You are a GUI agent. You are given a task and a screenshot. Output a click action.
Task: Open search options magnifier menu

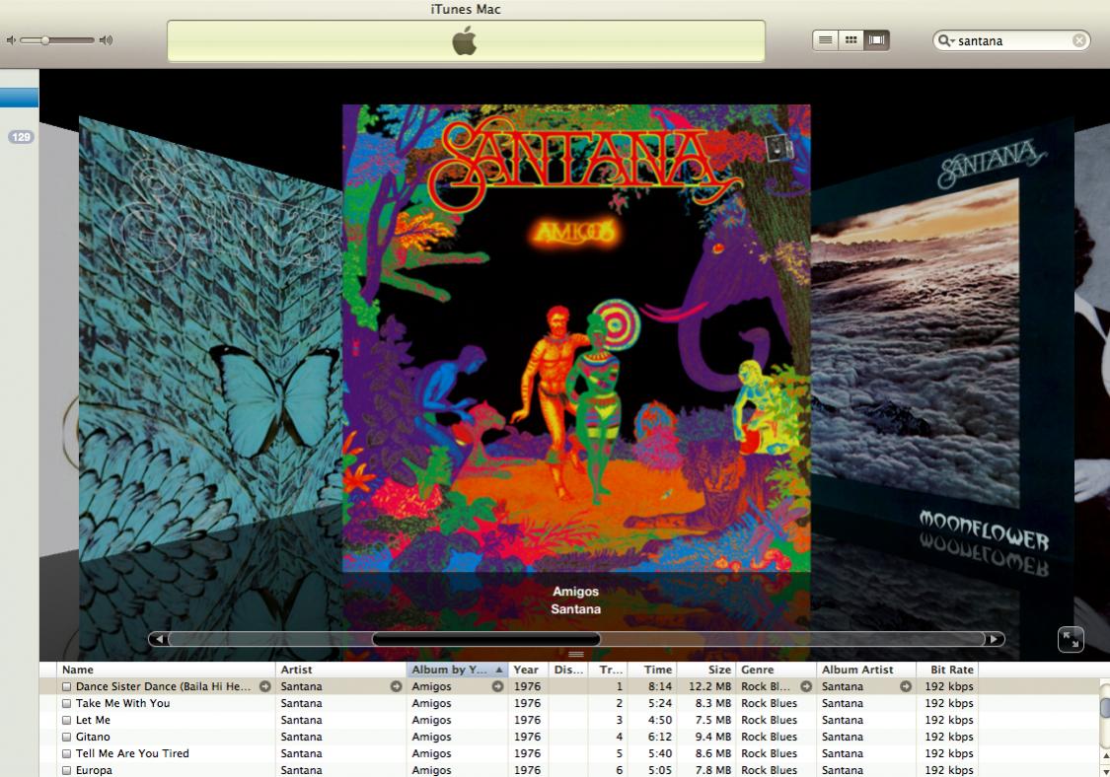946,40
